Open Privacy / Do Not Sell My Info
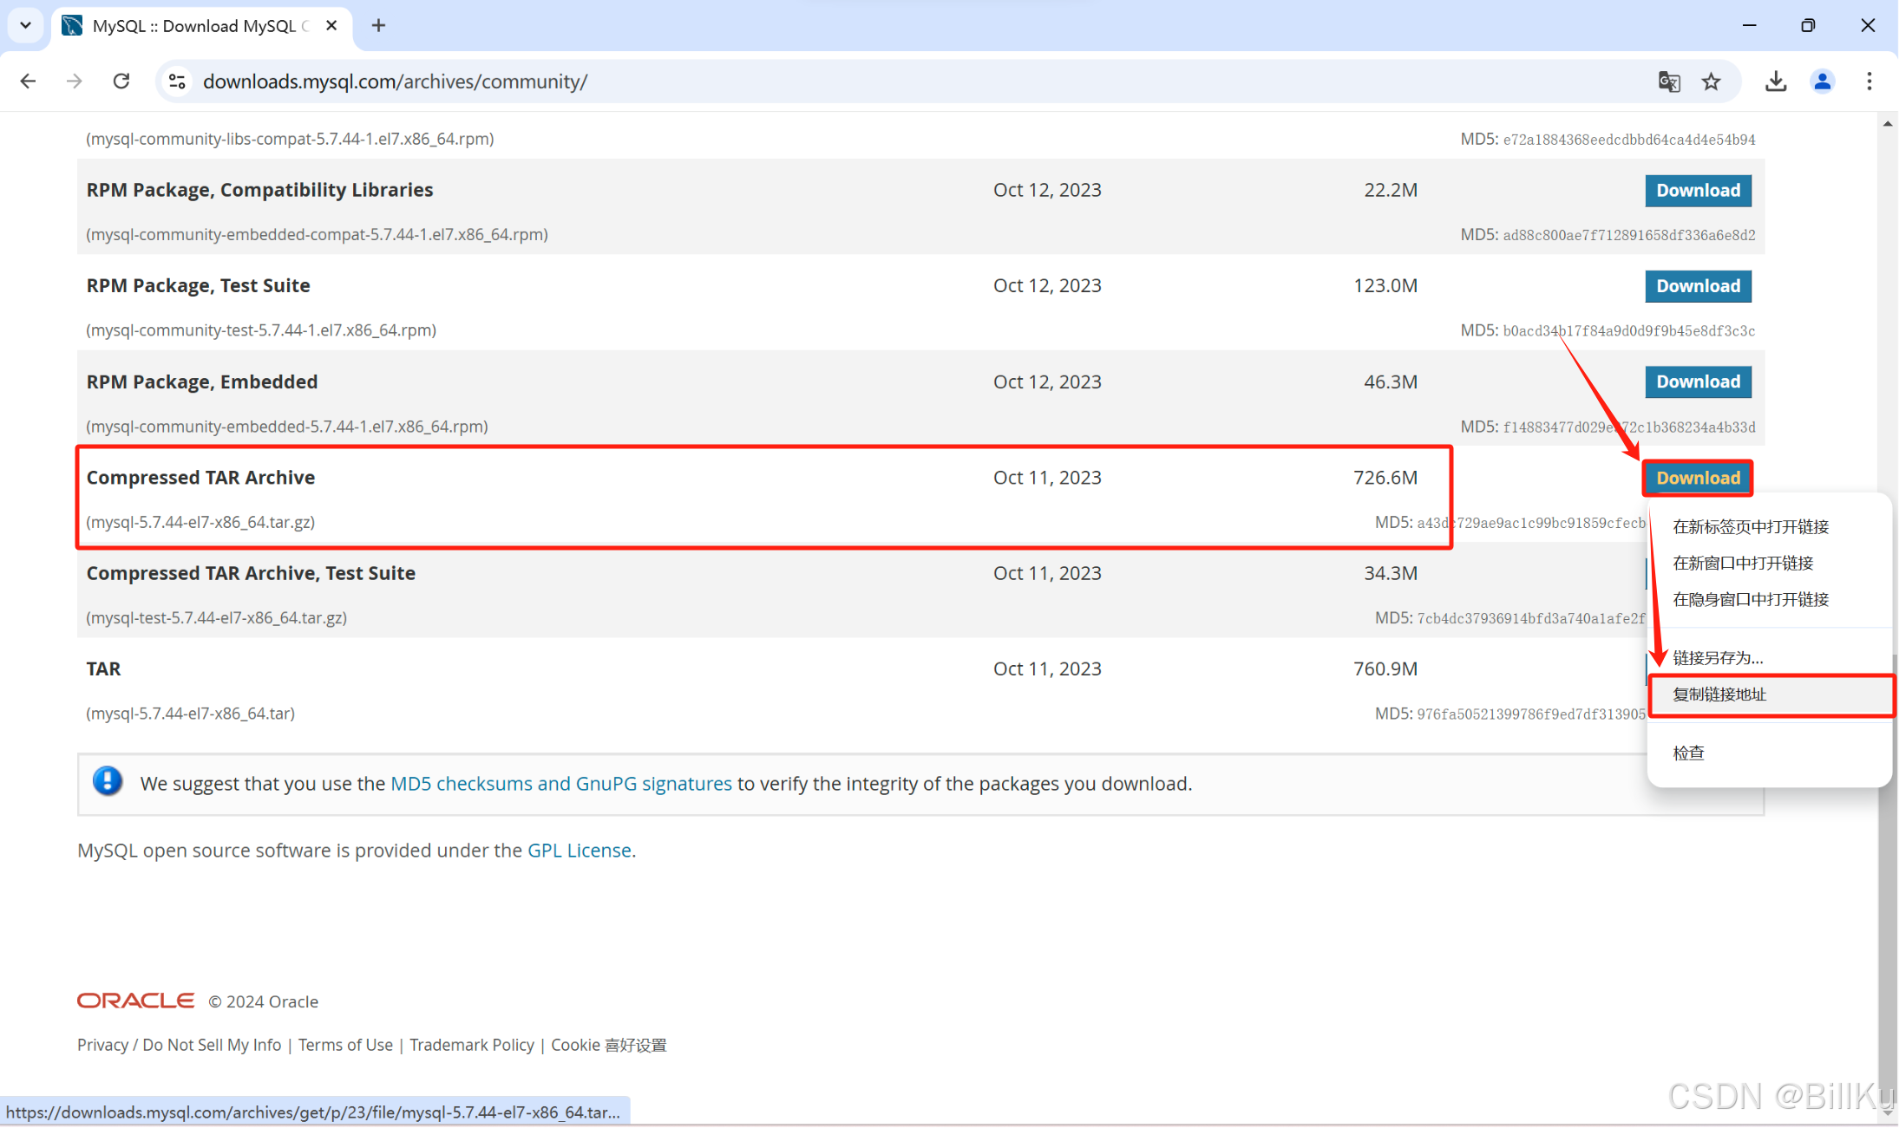Viewport: 1899px width, 1128px height. [x=179, y=1045]
